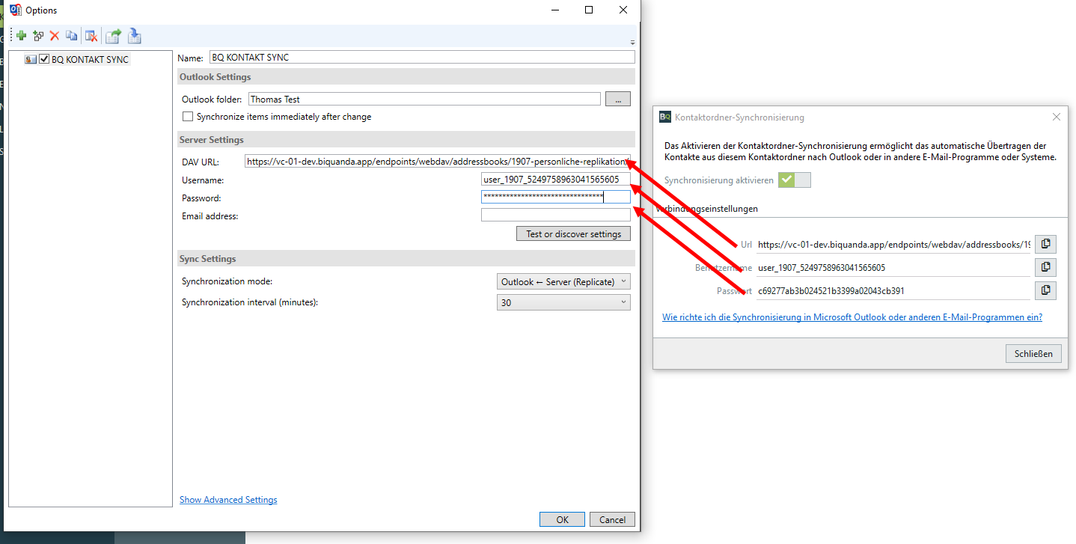This screenshot has width=1076, height=544.
Task: Open the Synchronization interval dropdown
Action: 563,302
